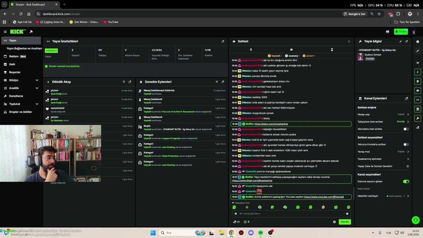
Task: Open Droplar ve ödüller in the sidebar
Action: (x=20, y=112)
